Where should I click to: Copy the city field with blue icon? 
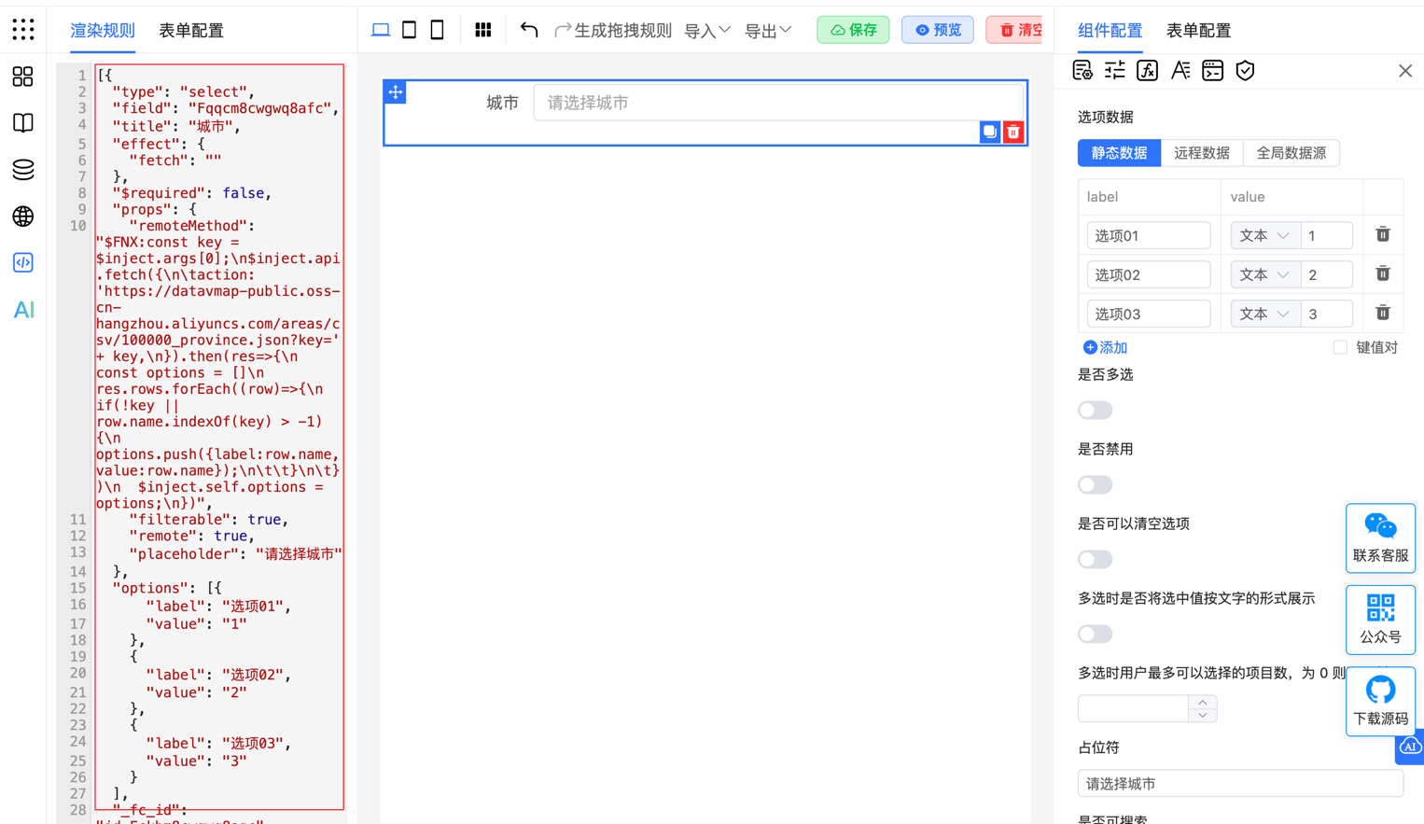[x=989, y=133]
